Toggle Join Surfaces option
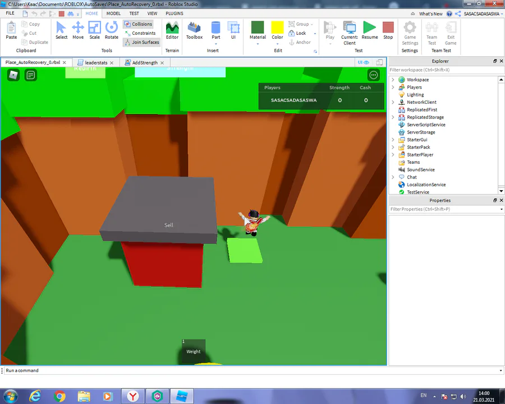 [142, 42]
